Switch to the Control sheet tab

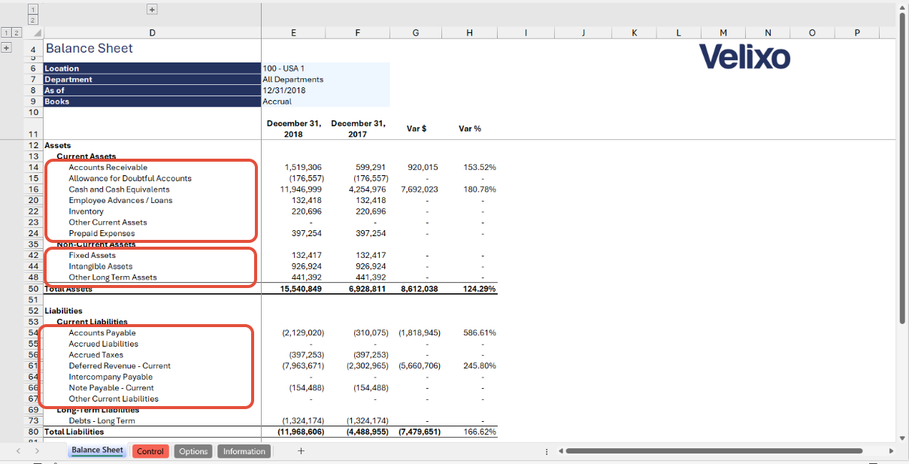tap(150, 451)
